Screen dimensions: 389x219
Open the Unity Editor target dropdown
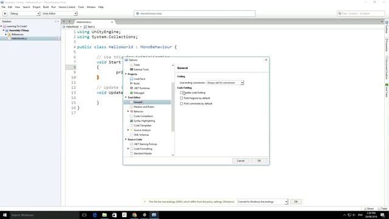tap(60, 13)
